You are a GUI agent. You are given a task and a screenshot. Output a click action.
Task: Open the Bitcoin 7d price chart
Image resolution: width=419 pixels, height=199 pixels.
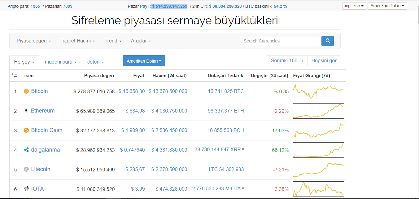318,91
